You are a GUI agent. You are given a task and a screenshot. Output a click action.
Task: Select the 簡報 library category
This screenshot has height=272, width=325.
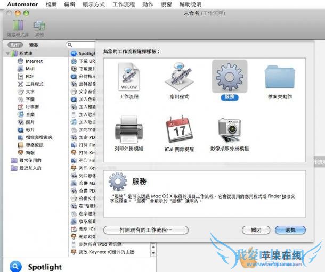(x=30, y=153)
